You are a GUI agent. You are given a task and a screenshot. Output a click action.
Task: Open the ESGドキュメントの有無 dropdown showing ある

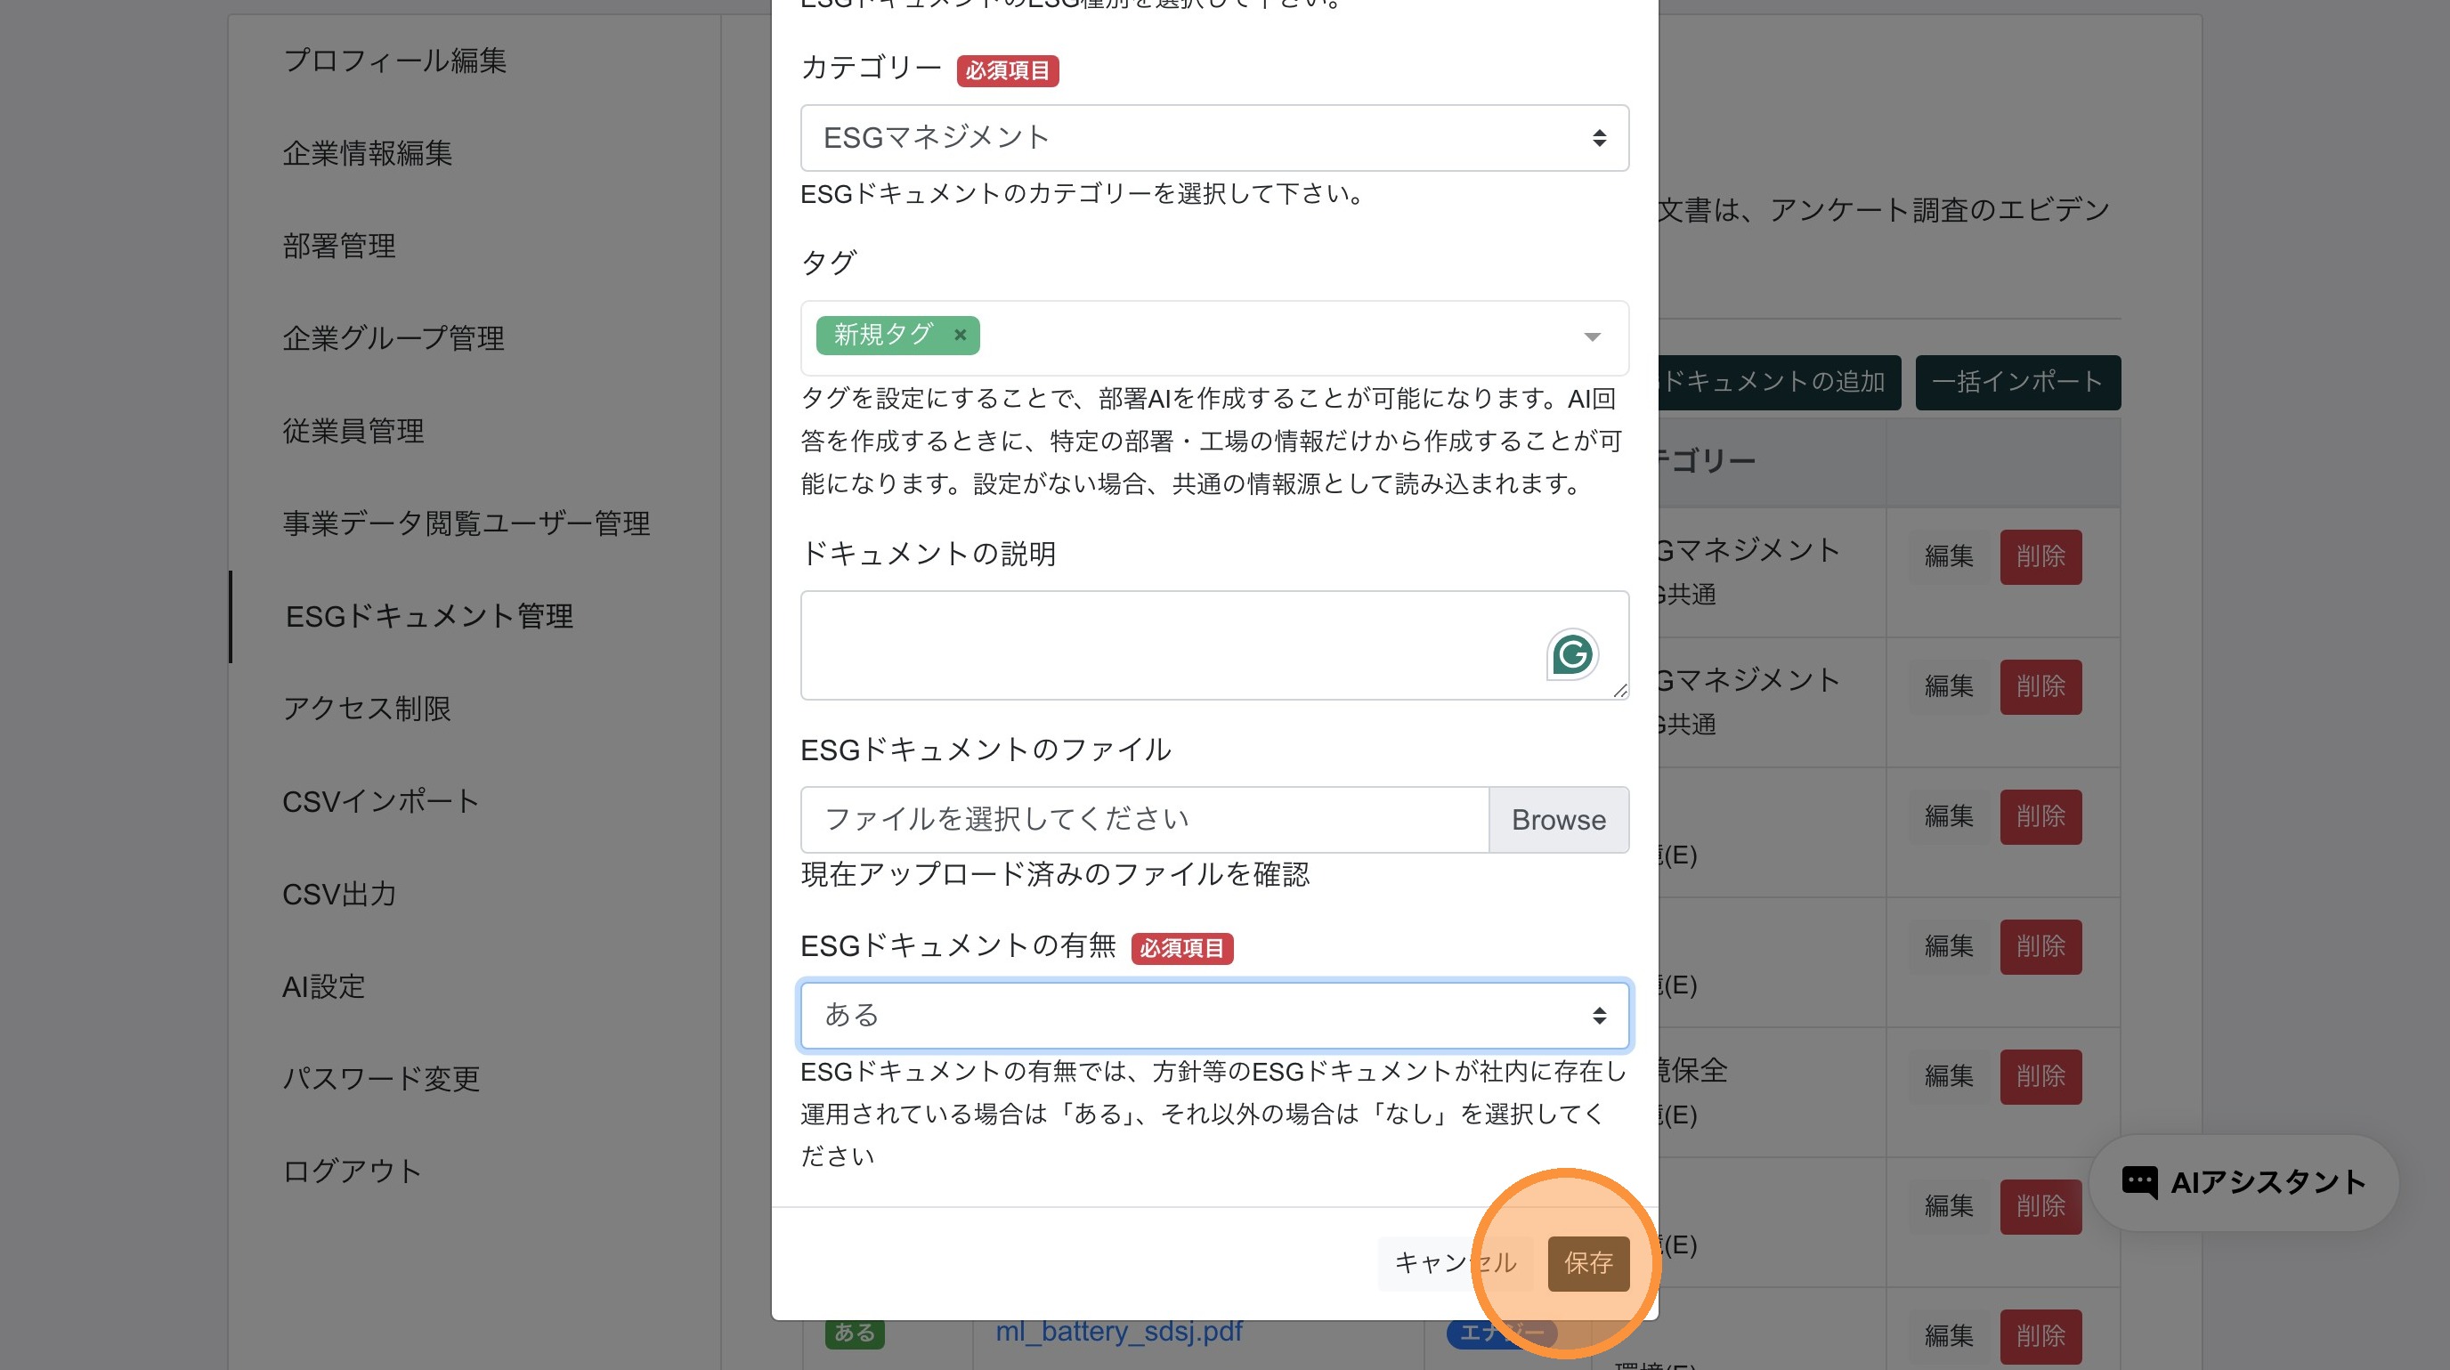pyautogui.click(x=1213, y=1016)
